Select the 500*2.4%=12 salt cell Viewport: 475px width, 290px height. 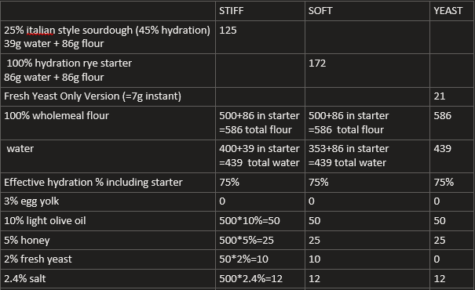[x=260, y=278]
